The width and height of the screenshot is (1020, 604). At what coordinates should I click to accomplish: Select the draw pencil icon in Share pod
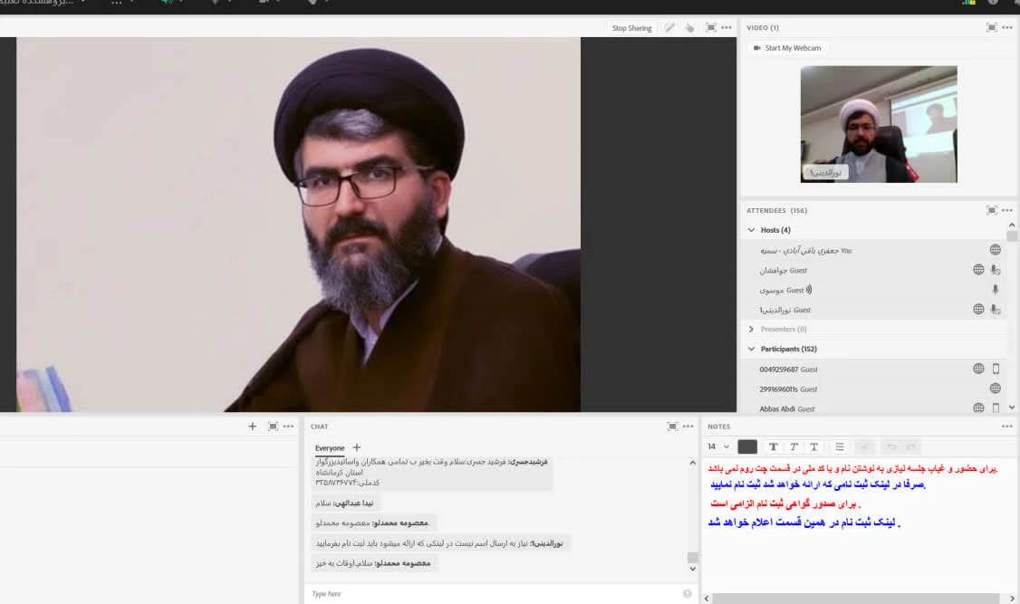point(669,28)
